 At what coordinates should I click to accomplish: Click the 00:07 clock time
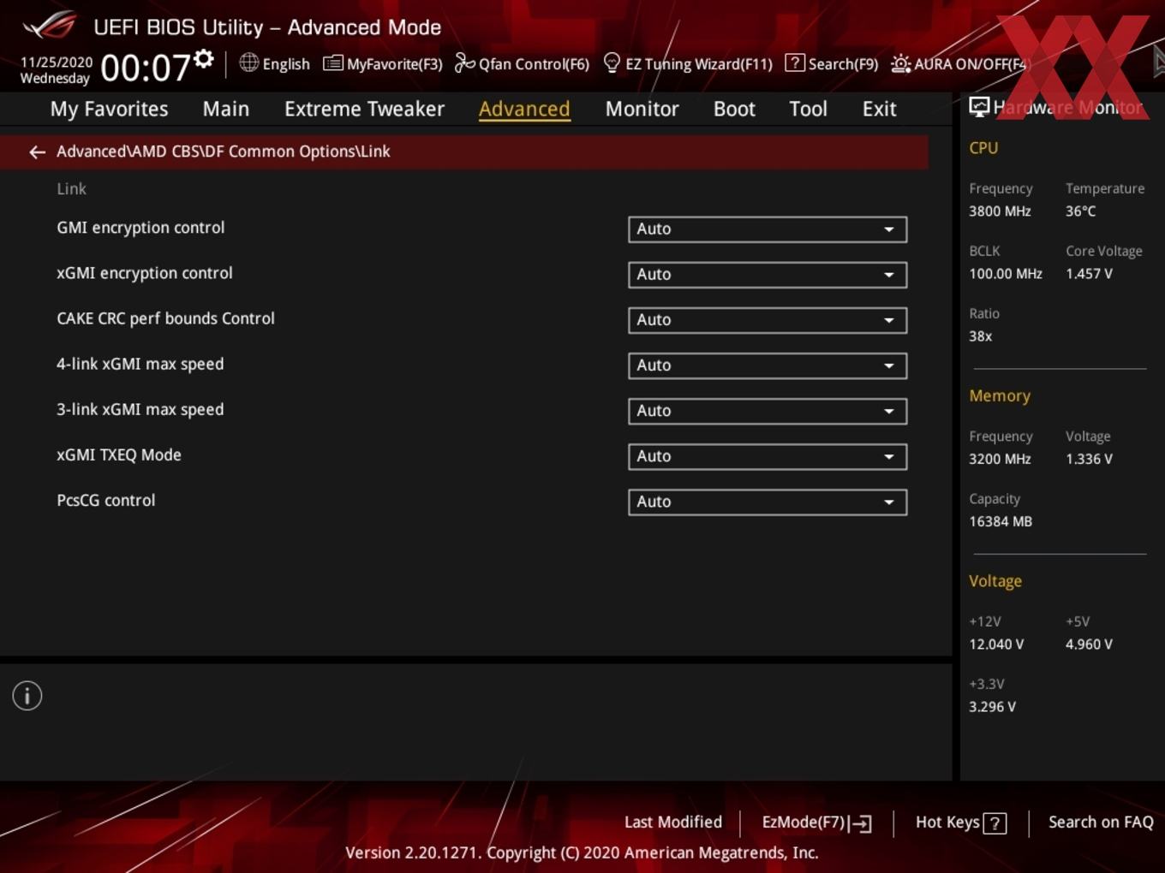(x=146, y=68)
